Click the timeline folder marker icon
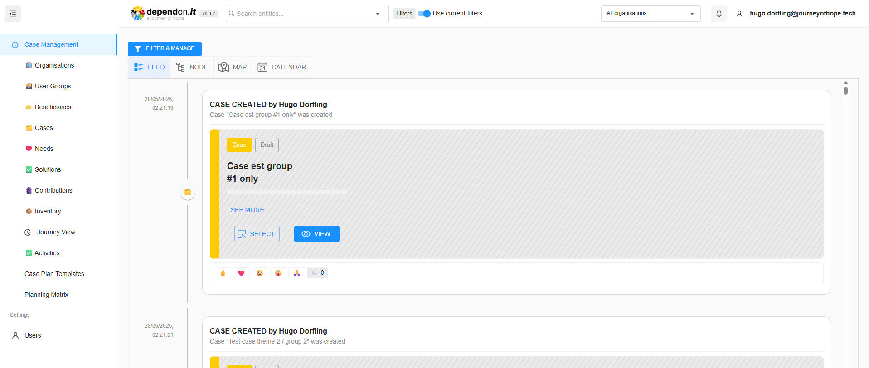Viewport: 869px width, 368px height. pyautogui.click(x=188, y=192)
